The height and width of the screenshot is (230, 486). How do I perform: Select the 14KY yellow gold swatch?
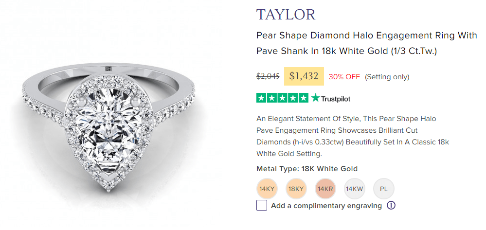[267, 189]
